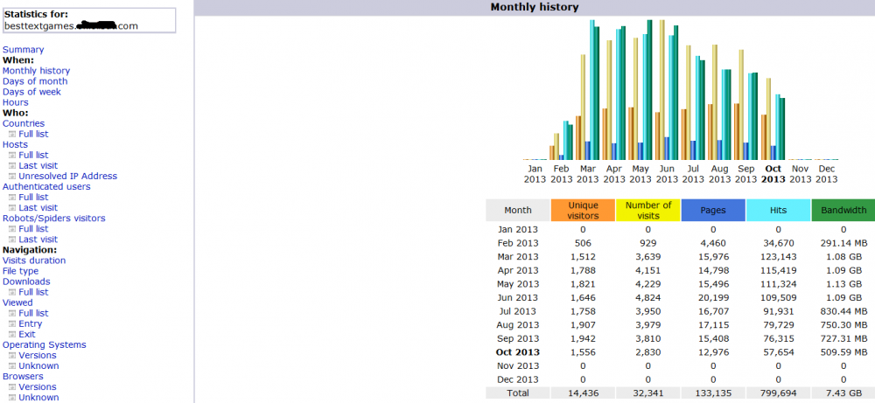Click the icon beside Hosts Last visit
875x403 pixels.
[11, 166]
